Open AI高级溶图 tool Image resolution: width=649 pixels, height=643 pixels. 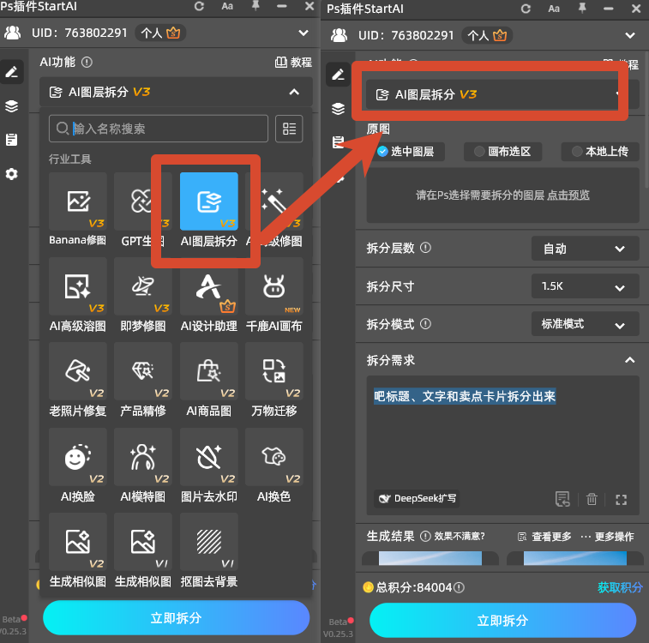click(77, 296)
